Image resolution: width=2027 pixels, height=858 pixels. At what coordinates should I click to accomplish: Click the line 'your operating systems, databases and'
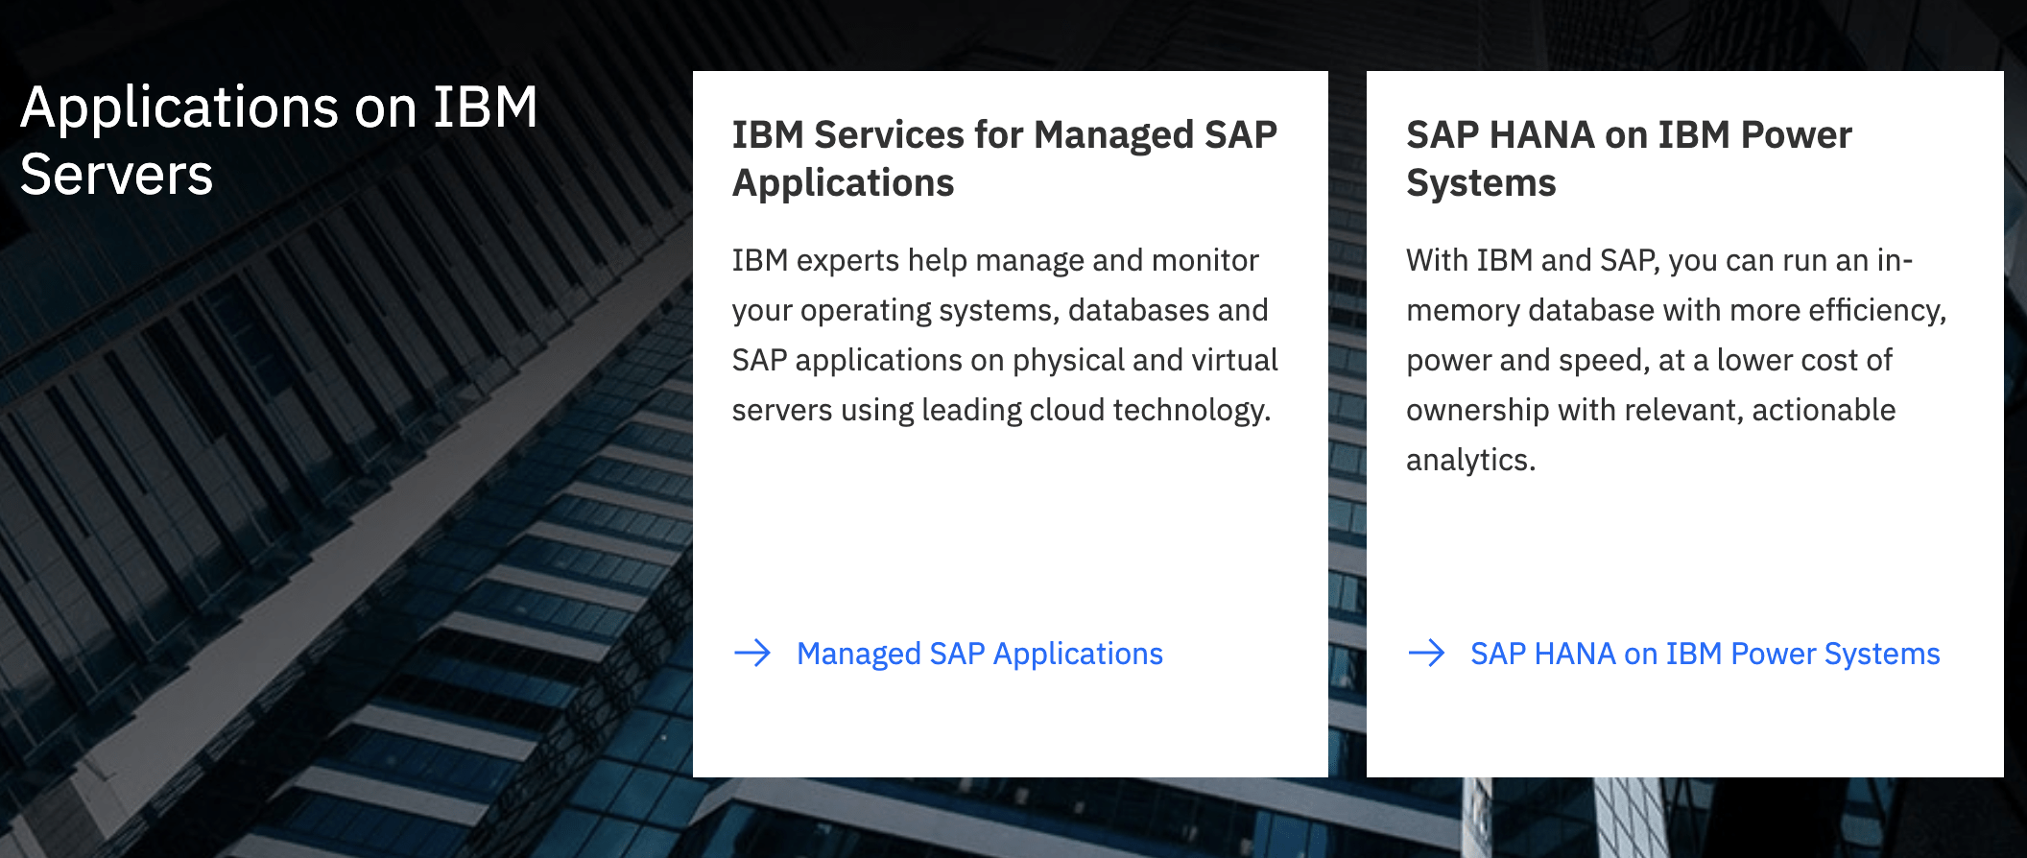tap(999, 310)
